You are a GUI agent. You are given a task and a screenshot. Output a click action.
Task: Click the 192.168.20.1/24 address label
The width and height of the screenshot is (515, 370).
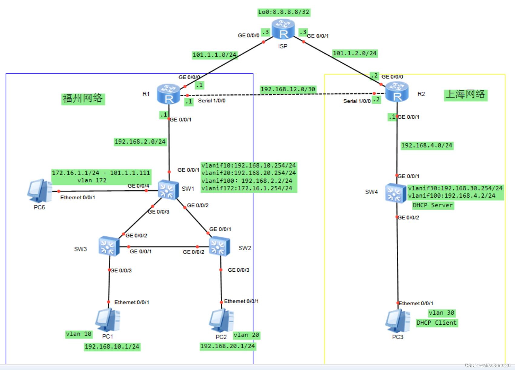click(228, 346)
